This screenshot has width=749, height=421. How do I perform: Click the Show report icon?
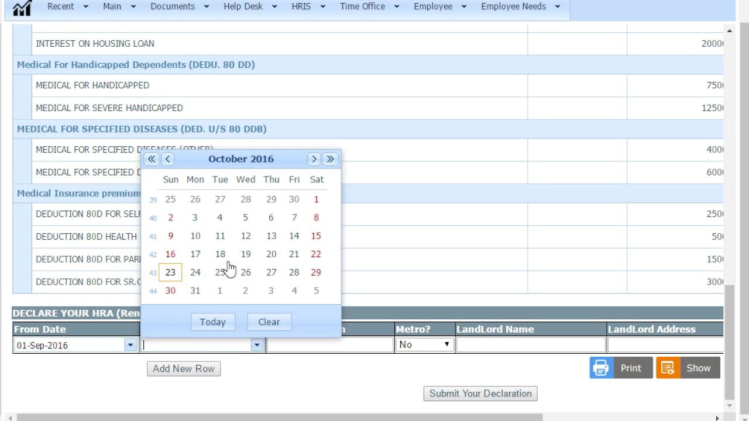668,368
